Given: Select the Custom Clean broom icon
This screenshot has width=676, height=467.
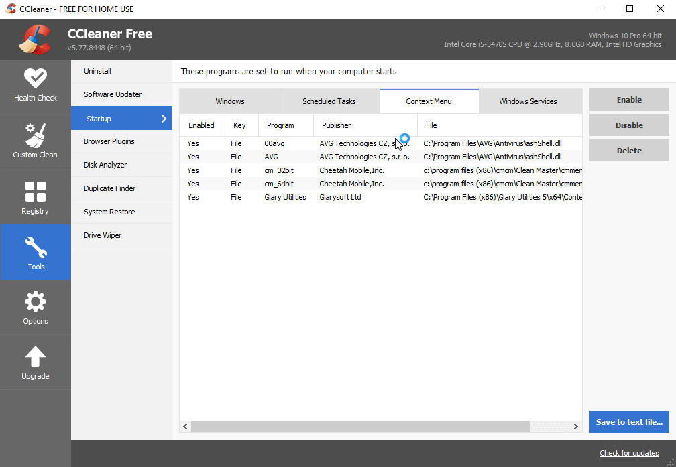Looking at the screenshot, I should tap(35, 134).
